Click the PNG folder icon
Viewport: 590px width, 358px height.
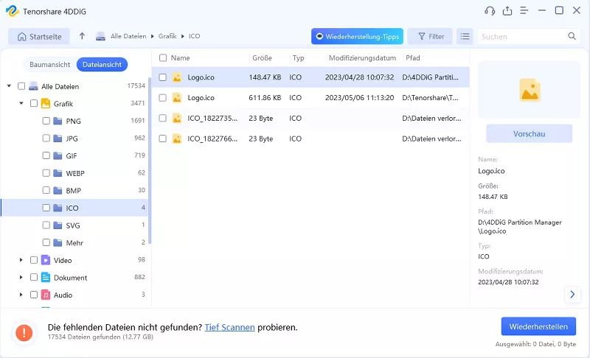click(x=58, y=121)
